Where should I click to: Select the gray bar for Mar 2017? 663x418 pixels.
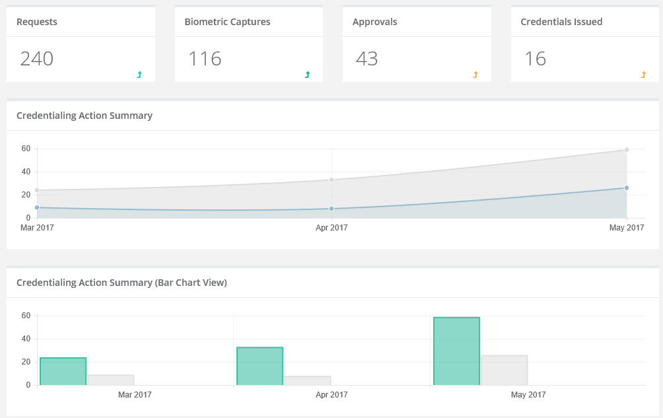pos(111,380)
